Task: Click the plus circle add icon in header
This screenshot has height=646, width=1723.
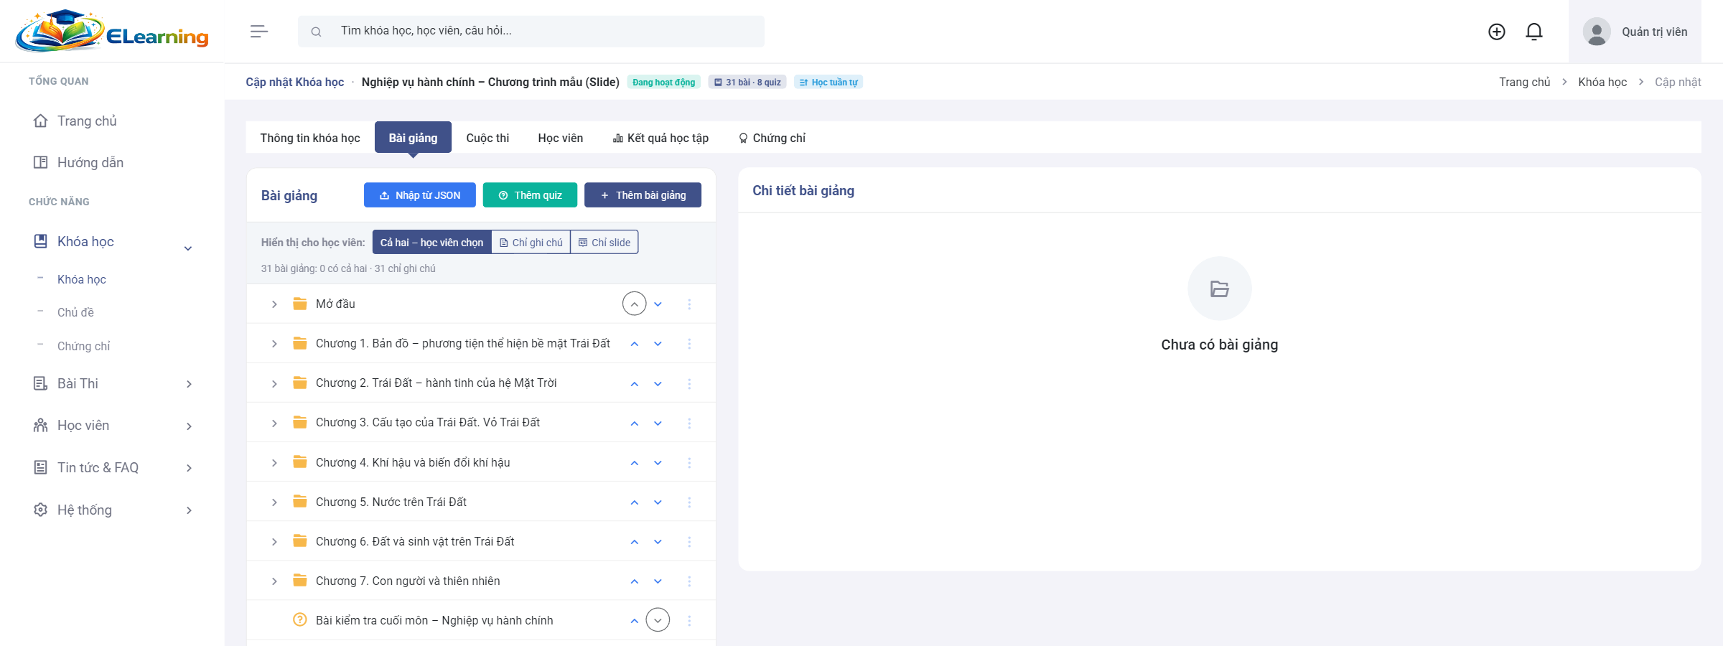Action: click(1497, 32)
